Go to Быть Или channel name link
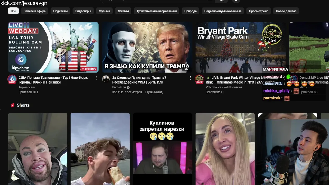The width and height of the screenshot is (329, 185). click(119, 87)
